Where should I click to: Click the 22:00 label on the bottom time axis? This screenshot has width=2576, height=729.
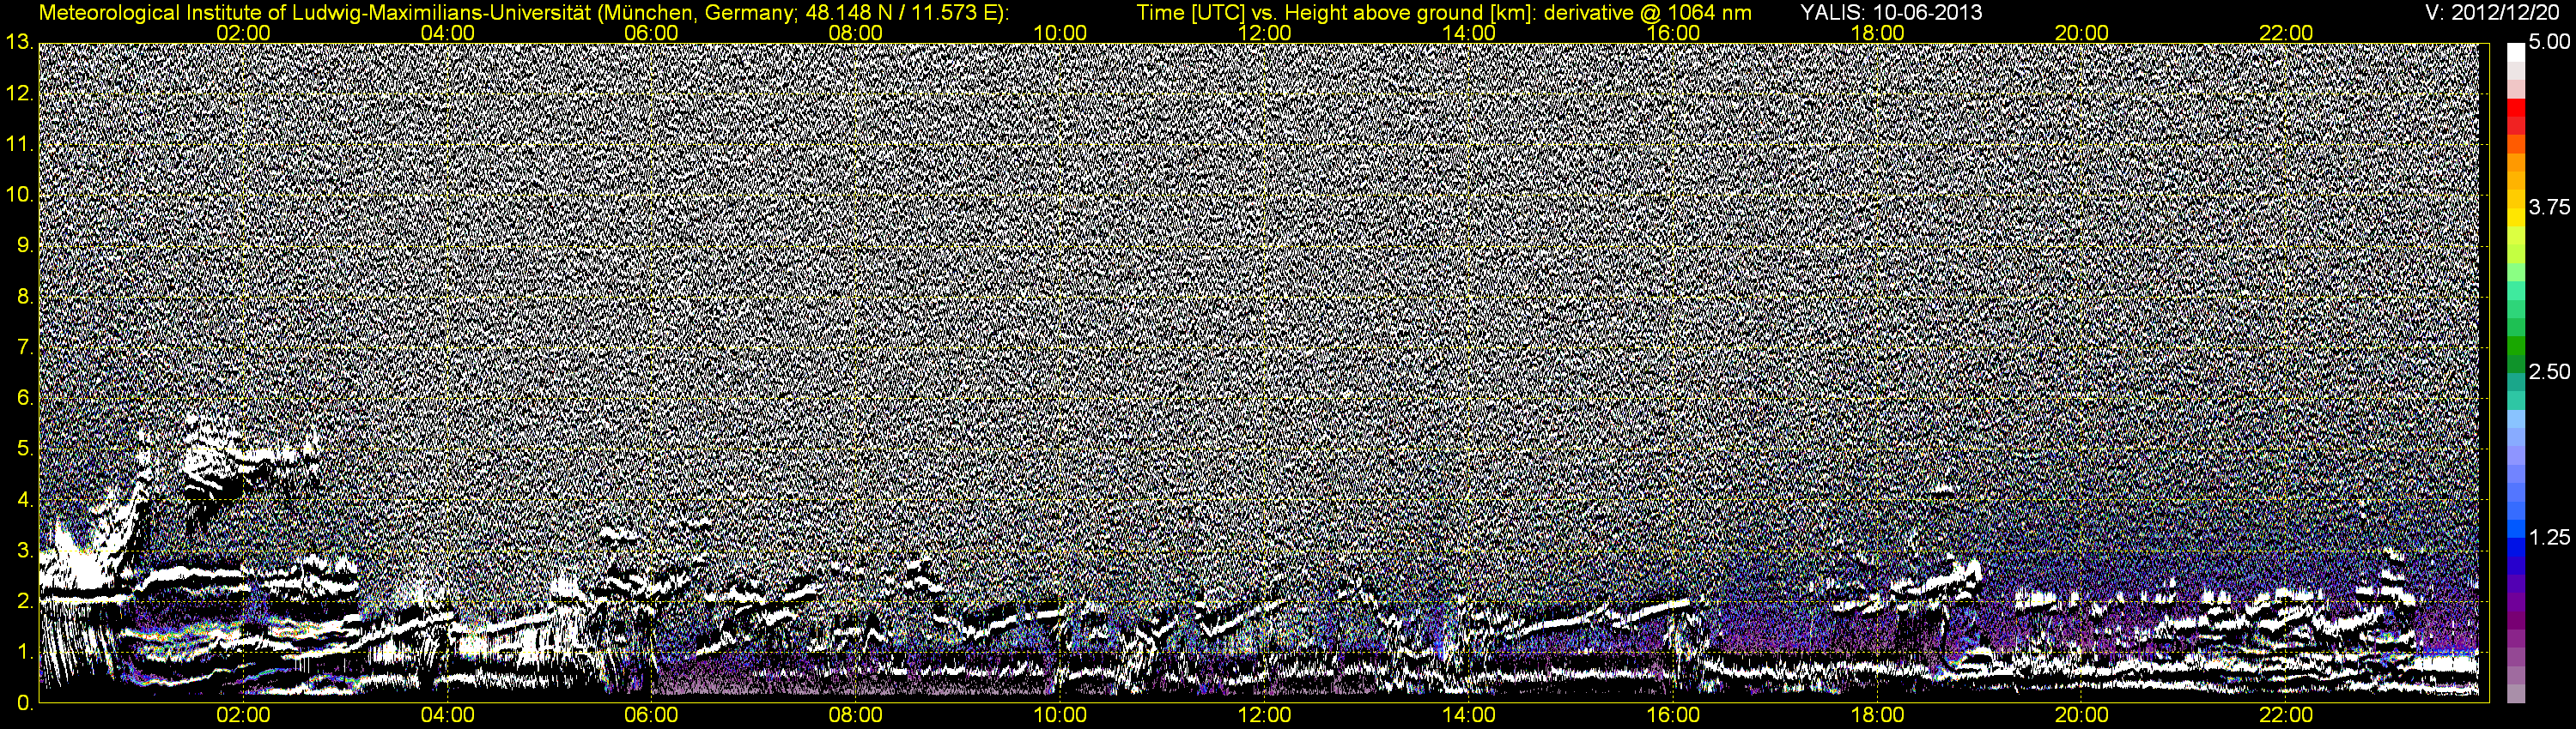click(2286, 716)
